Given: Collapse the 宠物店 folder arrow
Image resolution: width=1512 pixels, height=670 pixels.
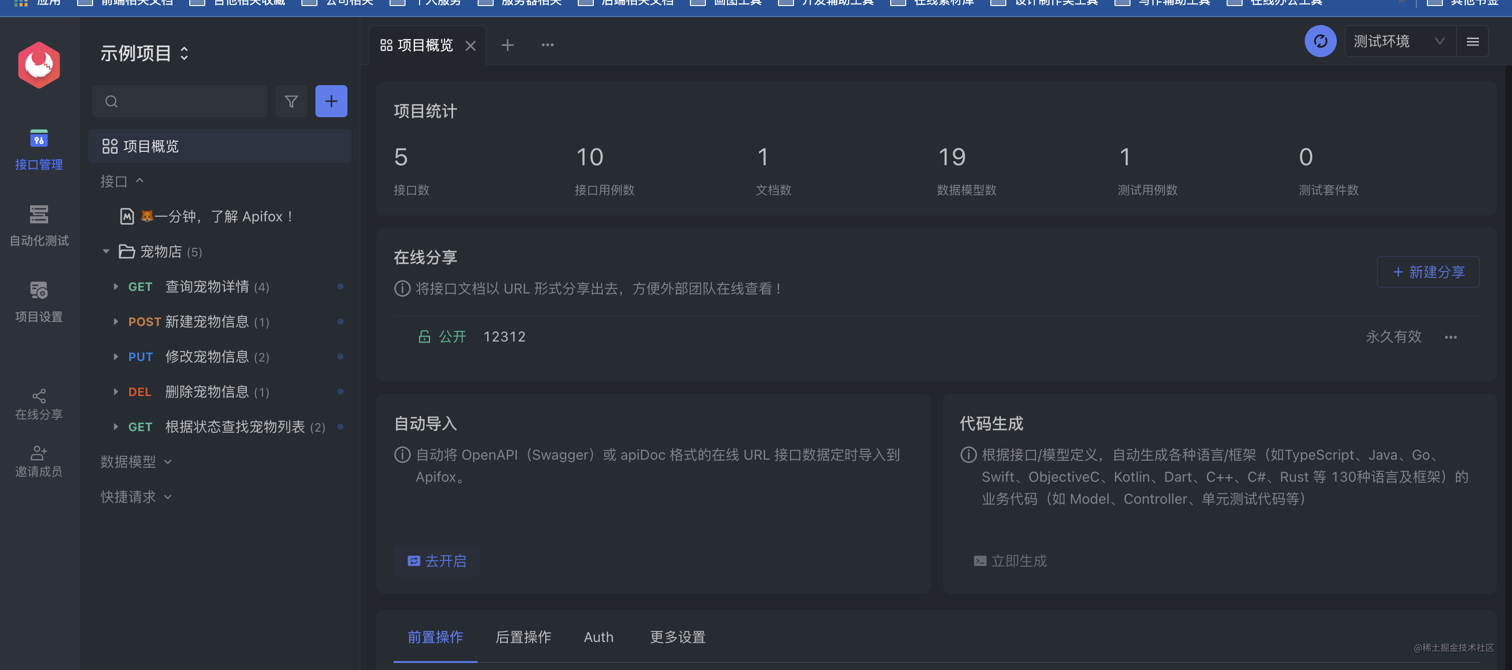Looking at the screenshot, I should pos(106,252).
